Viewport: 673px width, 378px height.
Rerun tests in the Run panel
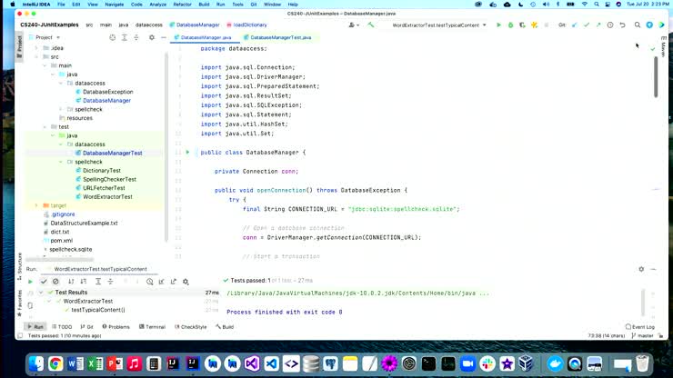(30, 282)
